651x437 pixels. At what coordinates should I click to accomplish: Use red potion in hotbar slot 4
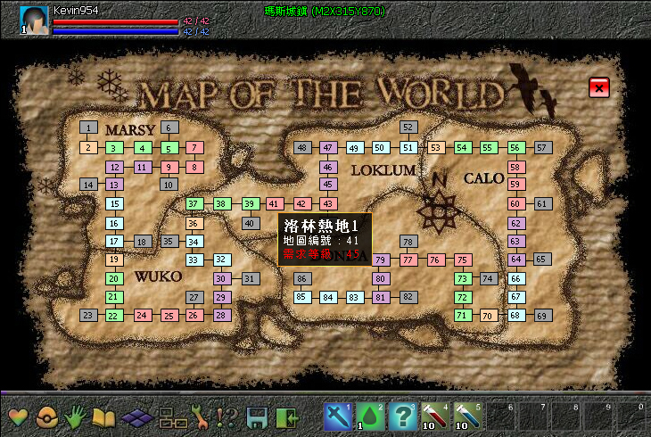434,416
